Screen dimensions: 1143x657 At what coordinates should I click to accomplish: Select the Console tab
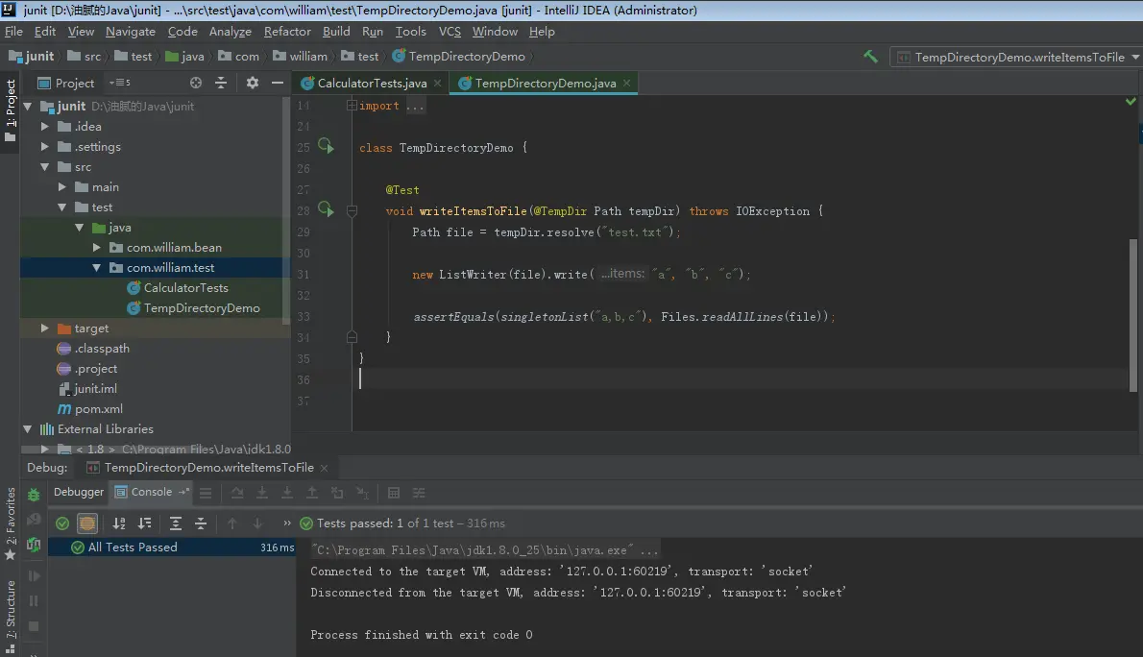tap(152, 492)
